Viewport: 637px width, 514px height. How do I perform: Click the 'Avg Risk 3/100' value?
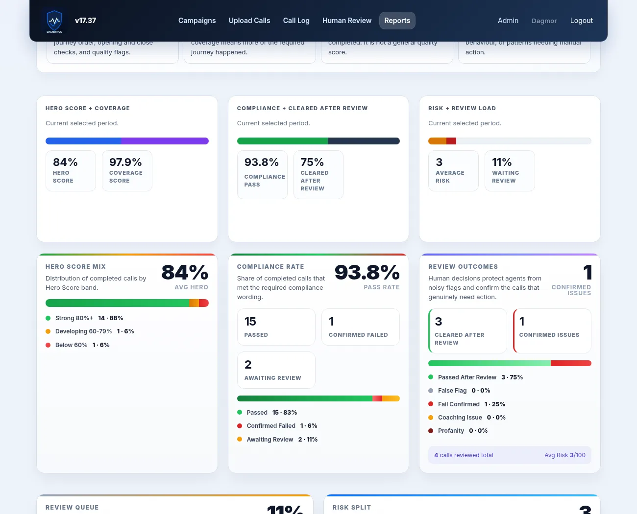point(565,455)
